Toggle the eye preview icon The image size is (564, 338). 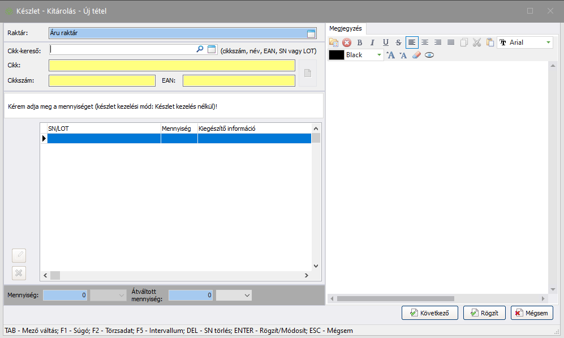point(429,55)
